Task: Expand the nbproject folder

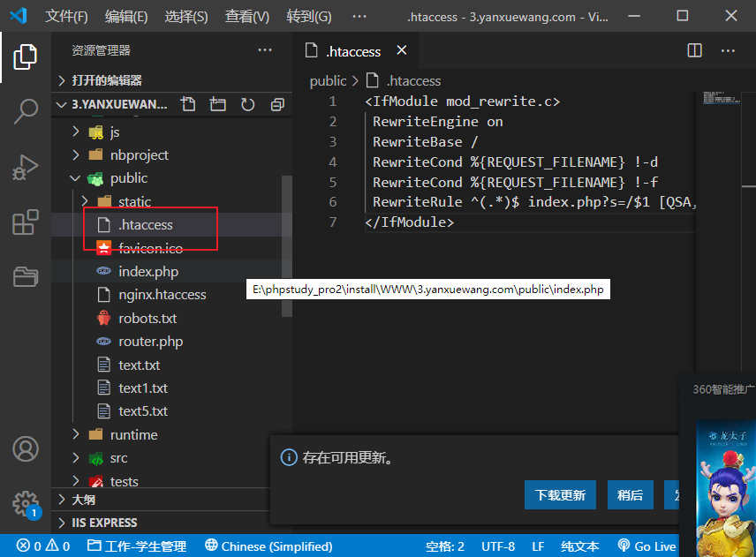Action: point(171,154)
